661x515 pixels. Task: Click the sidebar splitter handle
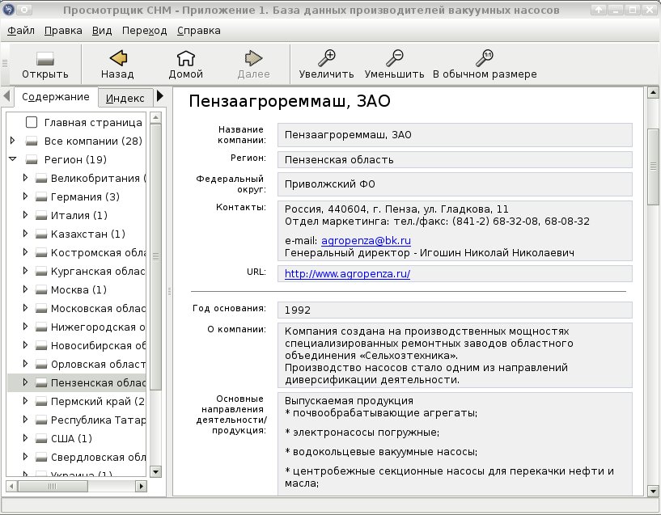point(169,290)
